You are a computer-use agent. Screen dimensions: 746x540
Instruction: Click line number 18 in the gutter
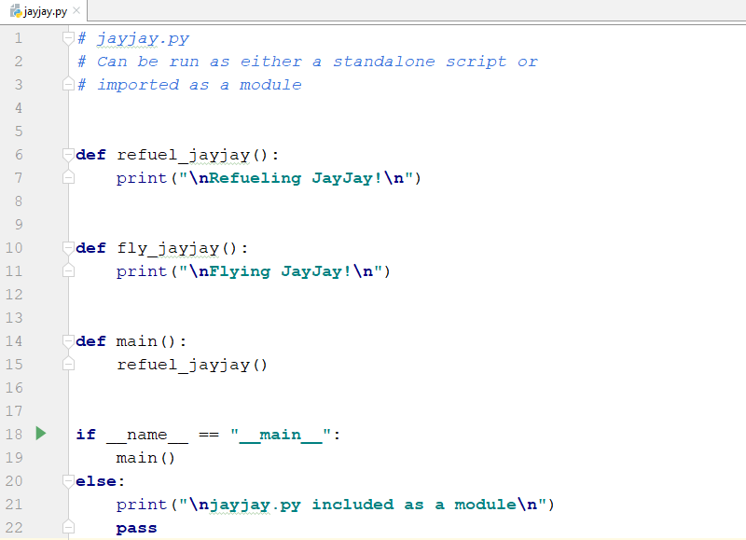pyautogui.click(x=13, y=435)
